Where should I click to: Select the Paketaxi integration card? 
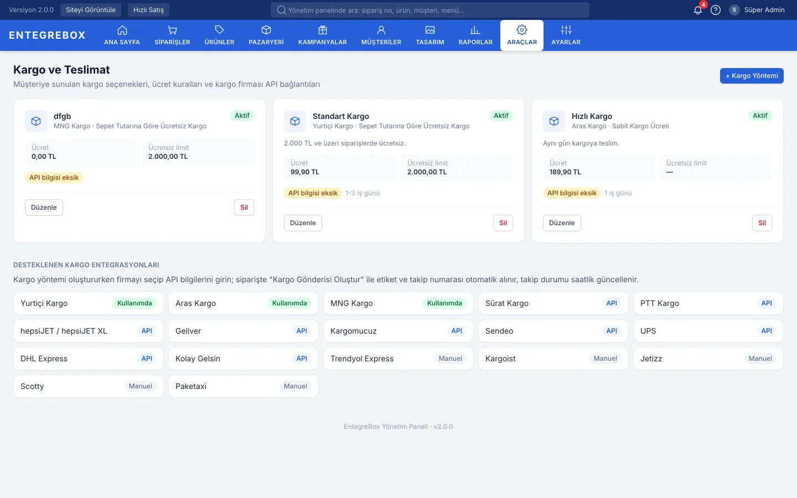244,386
